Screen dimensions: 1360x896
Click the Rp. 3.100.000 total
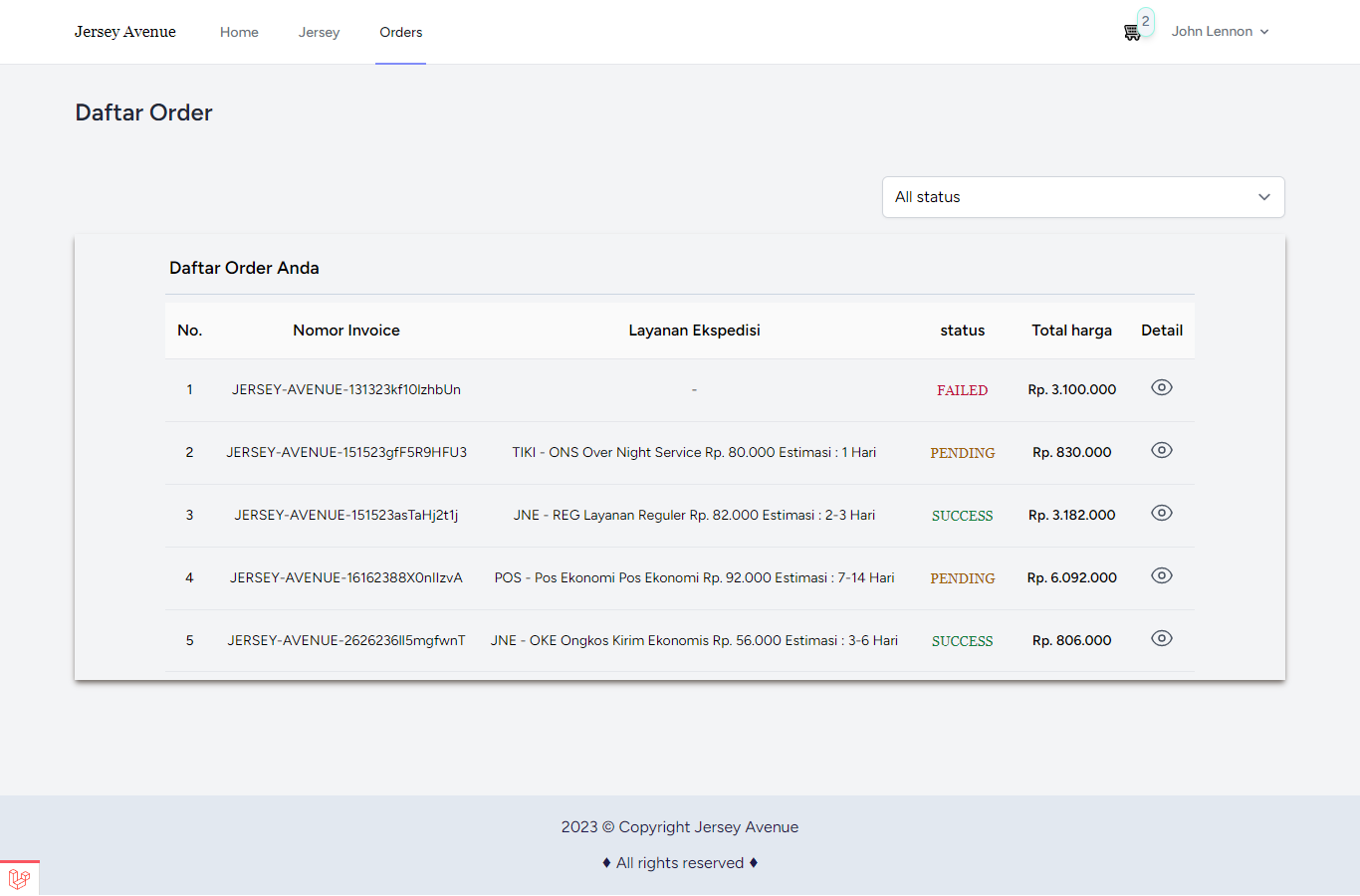[1072, 389]
